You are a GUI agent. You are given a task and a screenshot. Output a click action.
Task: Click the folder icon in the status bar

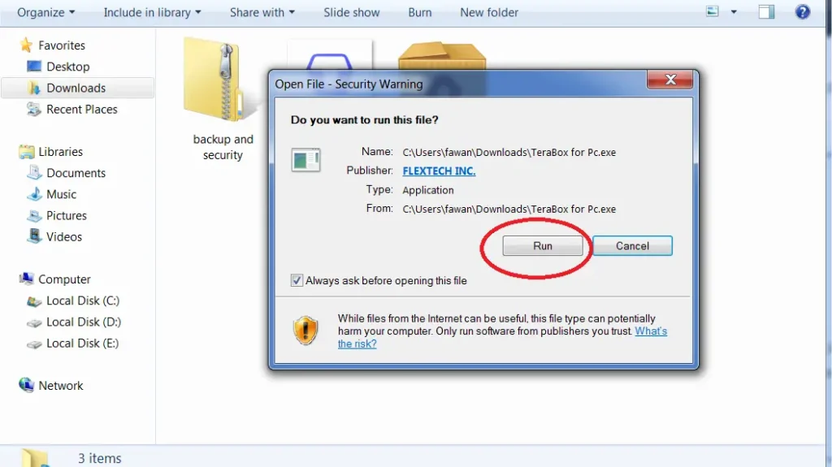tap(35, 457)
